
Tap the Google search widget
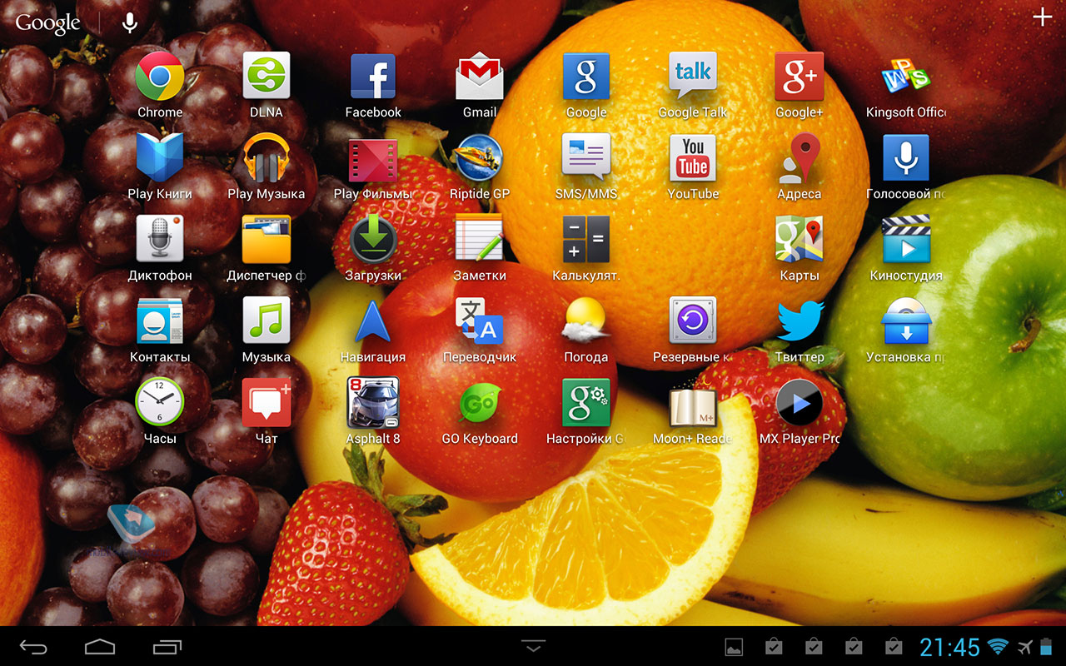point(47,23)
